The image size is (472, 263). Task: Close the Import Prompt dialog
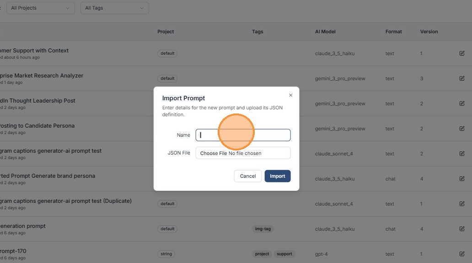(x=290, y=95)
